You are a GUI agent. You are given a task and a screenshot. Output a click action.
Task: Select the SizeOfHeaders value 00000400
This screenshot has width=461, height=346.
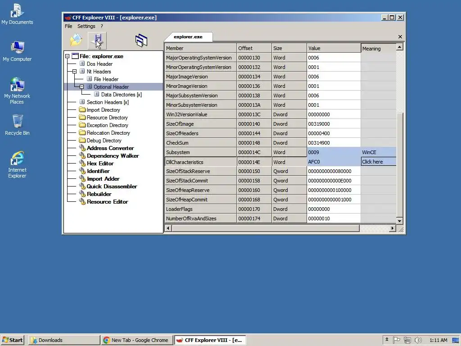334,133
